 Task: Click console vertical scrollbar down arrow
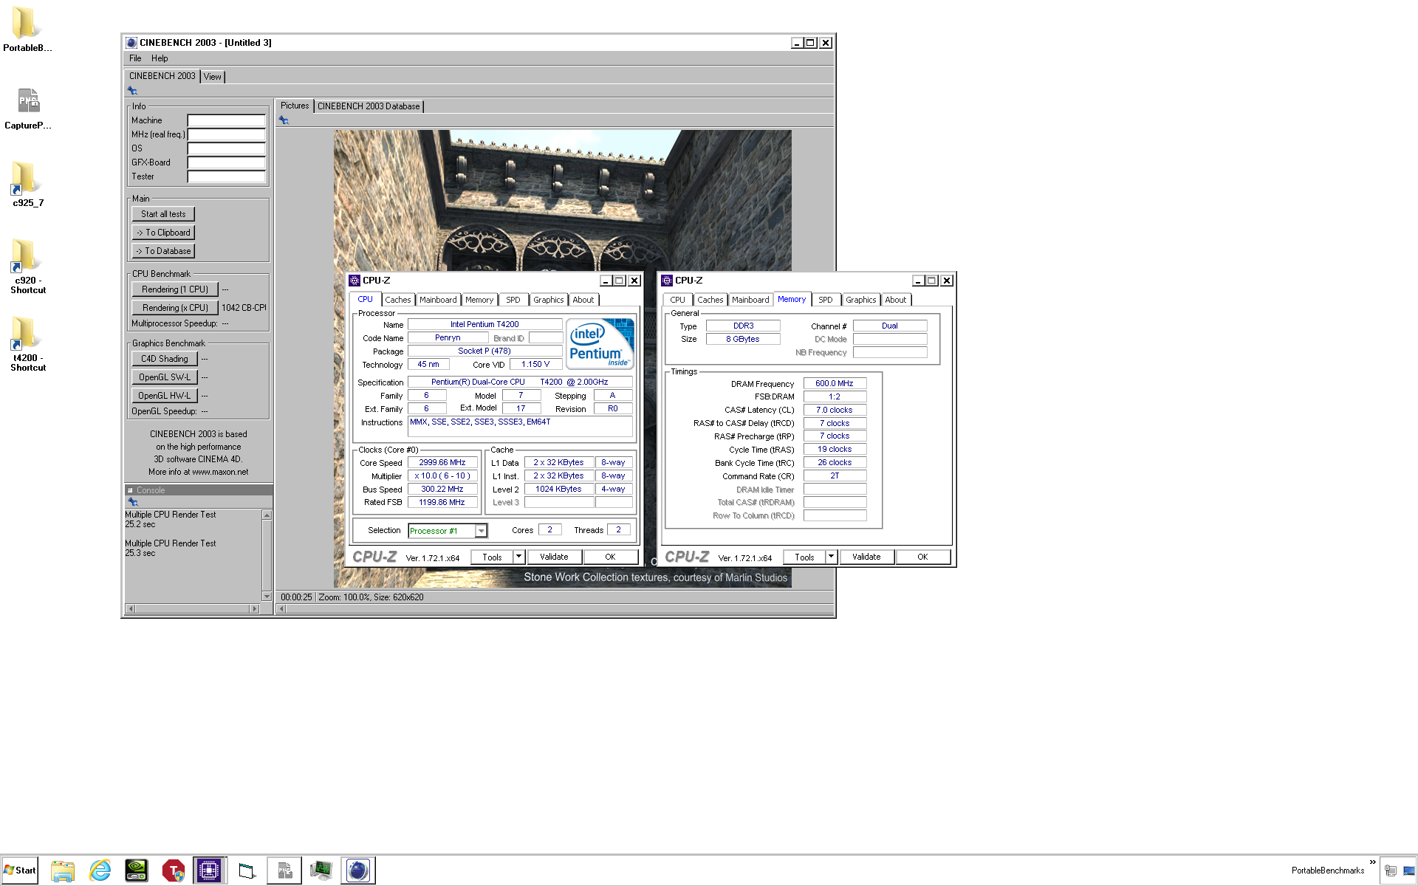(x=267, y=597)
